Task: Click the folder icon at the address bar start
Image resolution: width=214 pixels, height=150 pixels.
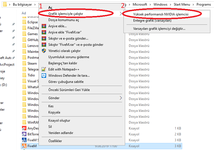Action: (x=5, y=4)
